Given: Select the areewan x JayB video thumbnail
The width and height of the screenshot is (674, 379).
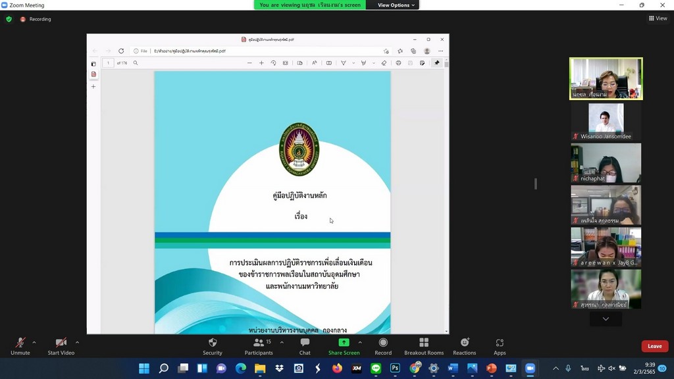Looking at the screenshot, I should pyautogui.click(x=606, y=247).
